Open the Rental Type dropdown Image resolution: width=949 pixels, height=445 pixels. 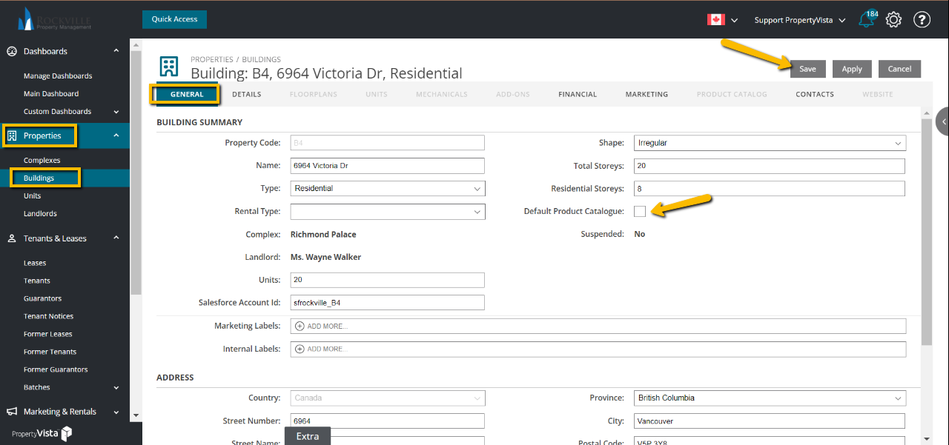point(387,212)
